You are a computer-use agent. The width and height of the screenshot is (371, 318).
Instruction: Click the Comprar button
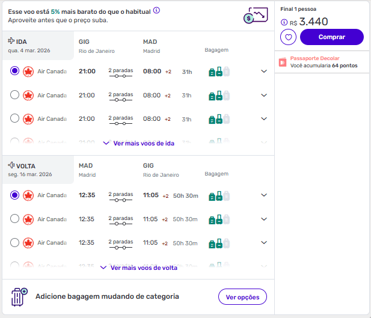click(x=332, y=37)
